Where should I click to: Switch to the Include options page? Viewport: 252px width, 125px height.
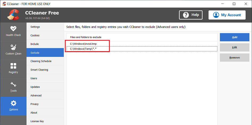click(x=35, y=44)
